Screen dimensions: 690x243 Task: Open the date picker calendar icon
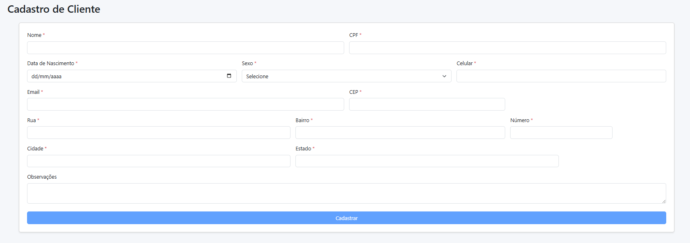229,76
